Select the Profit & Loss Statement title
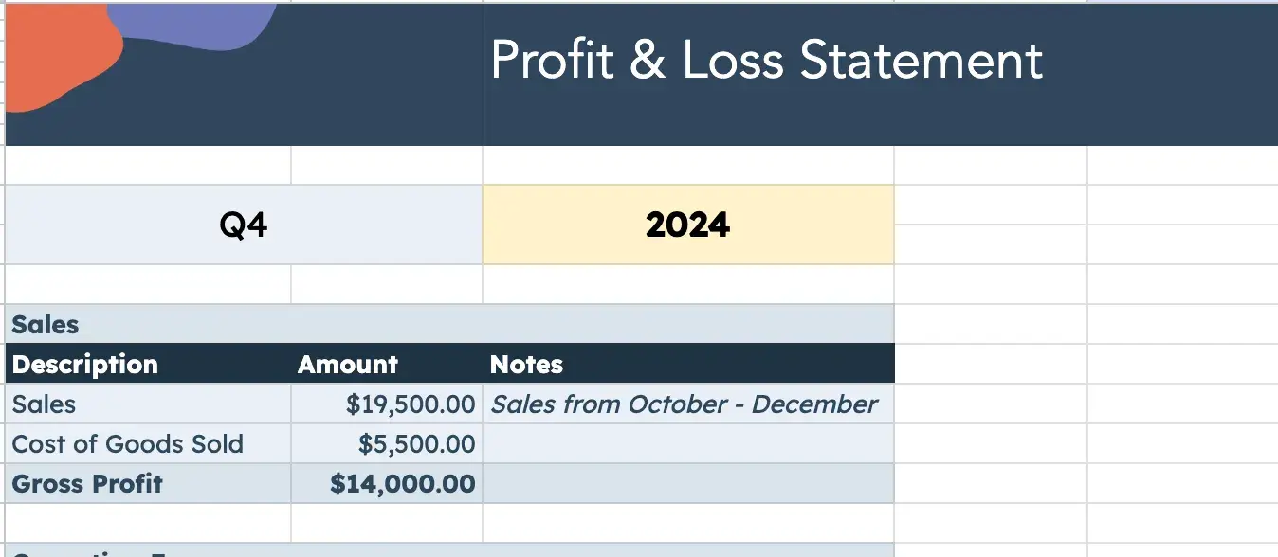The image size is (1278, 557). click(x=766, y=61)
